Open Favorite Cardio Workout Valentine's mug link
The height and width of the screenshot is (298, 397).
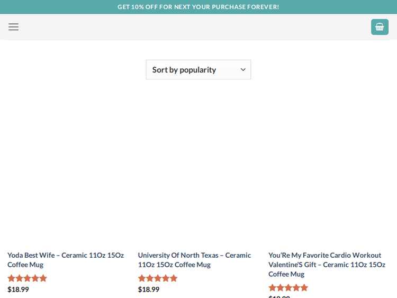point(327,264)
